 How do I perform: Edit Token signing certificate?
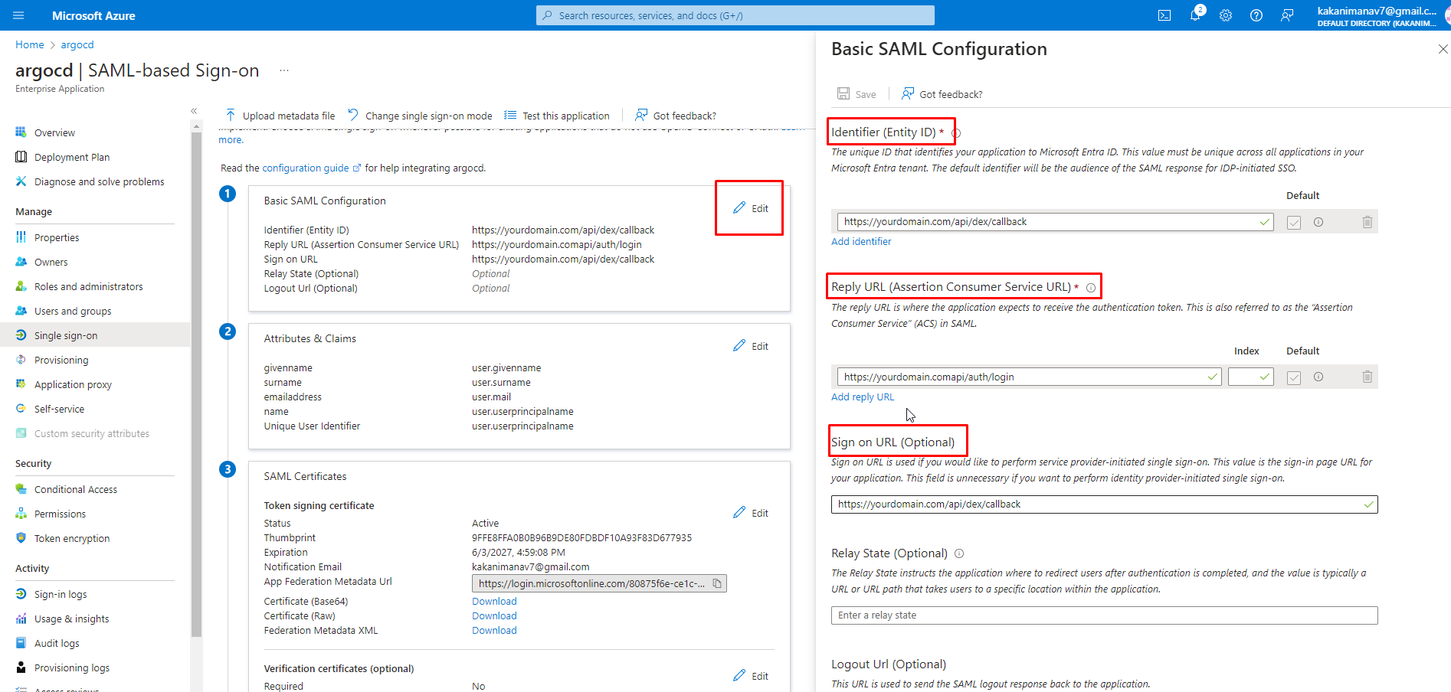(751, 513)
